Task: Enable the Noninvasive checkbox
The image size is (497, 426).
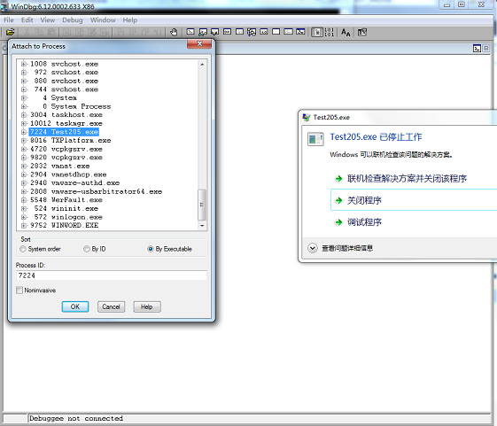Action: 19,290
